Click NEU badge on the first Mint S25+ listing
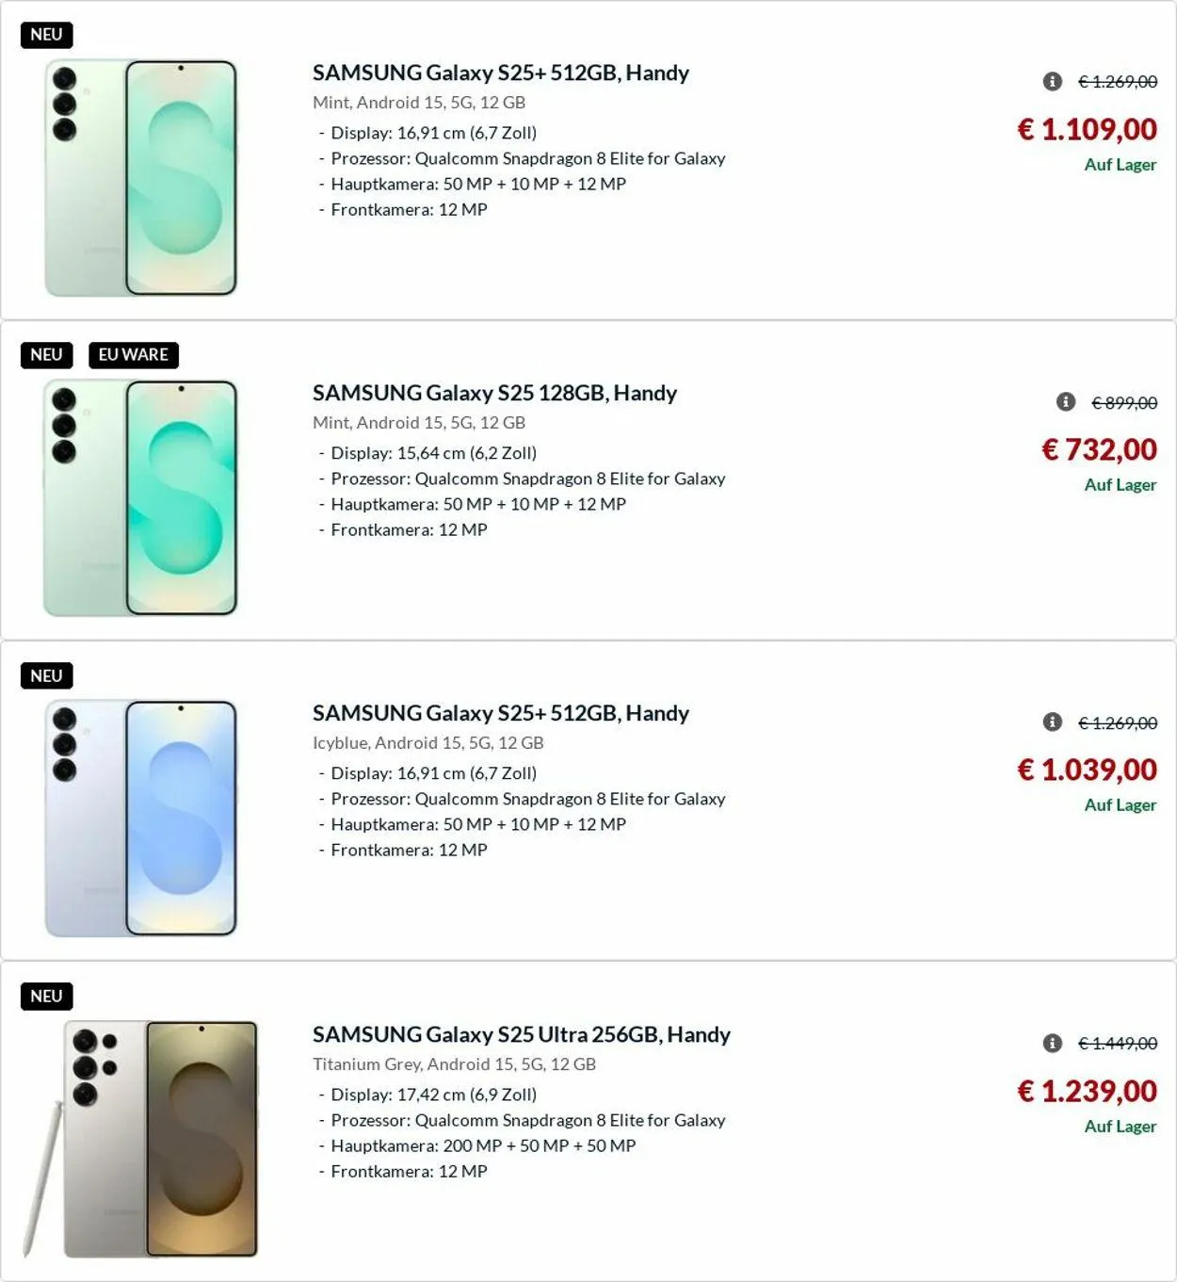1177x1282 pixels. 46,35
